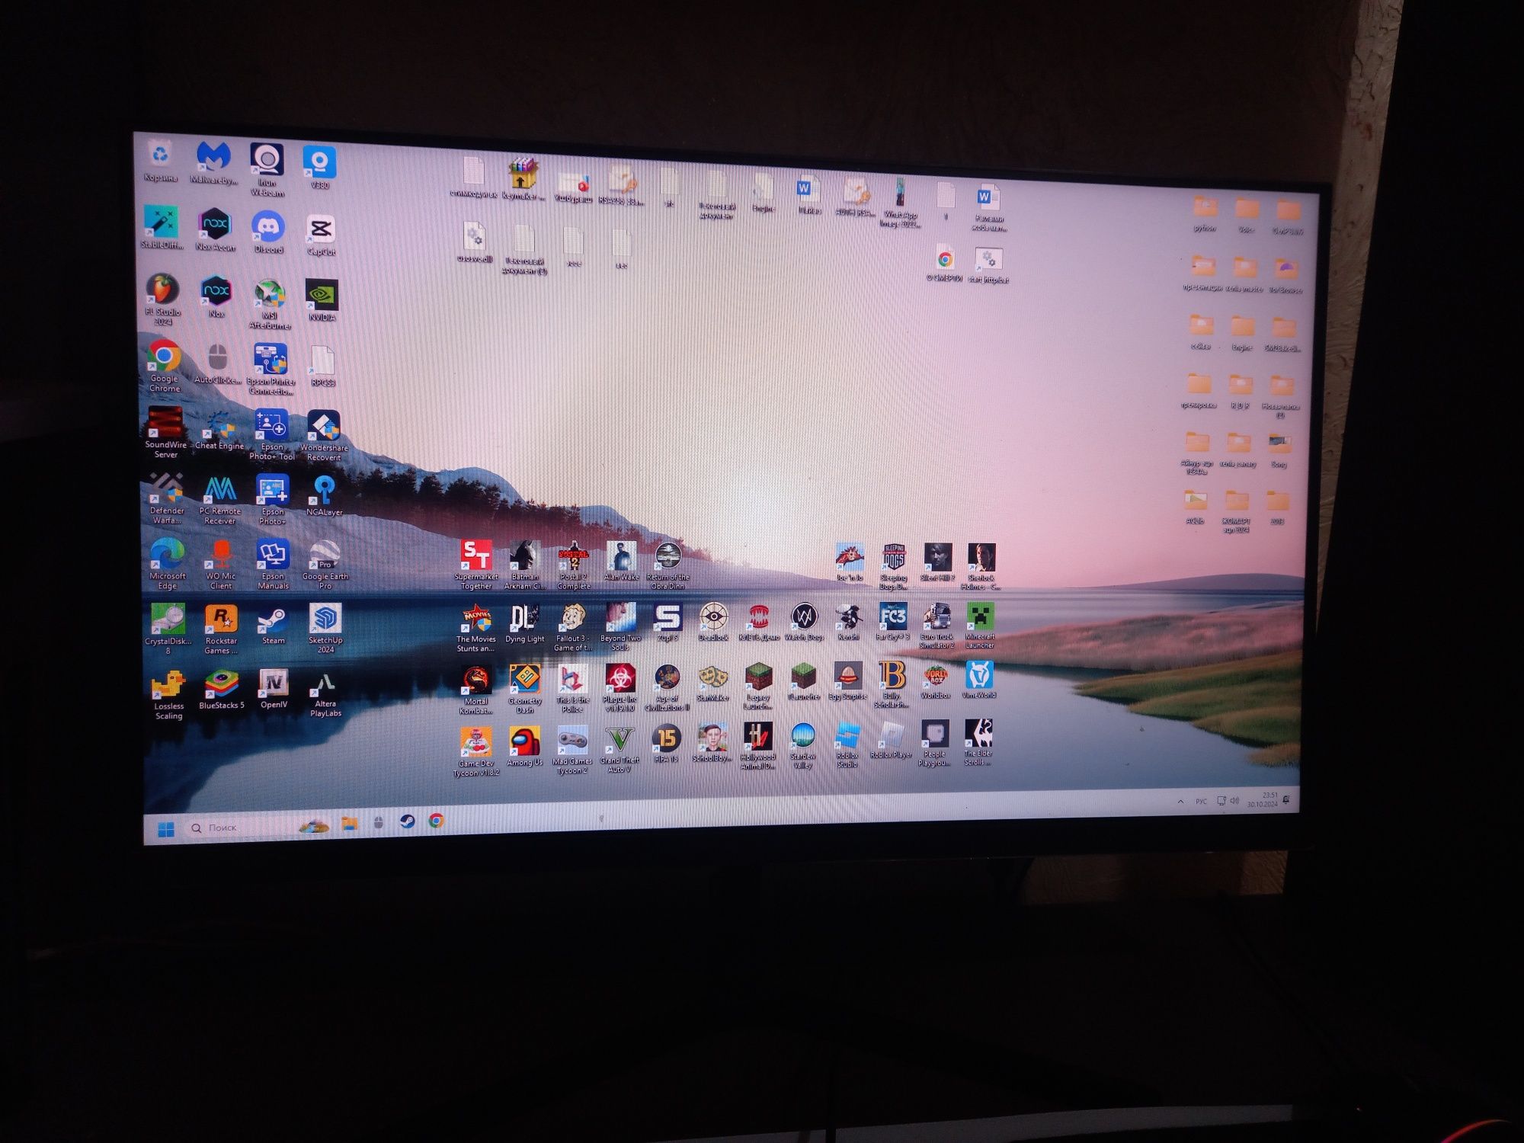Open the Steam desktop shortcut
Screen dimensions: 1524x1143
(x=272, y=626)
